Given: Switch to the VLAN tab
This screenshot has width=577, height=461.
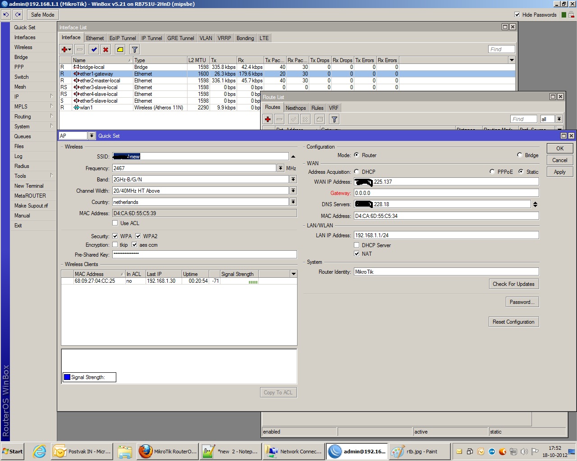Looking at the screenshot, I should [206, 38].
